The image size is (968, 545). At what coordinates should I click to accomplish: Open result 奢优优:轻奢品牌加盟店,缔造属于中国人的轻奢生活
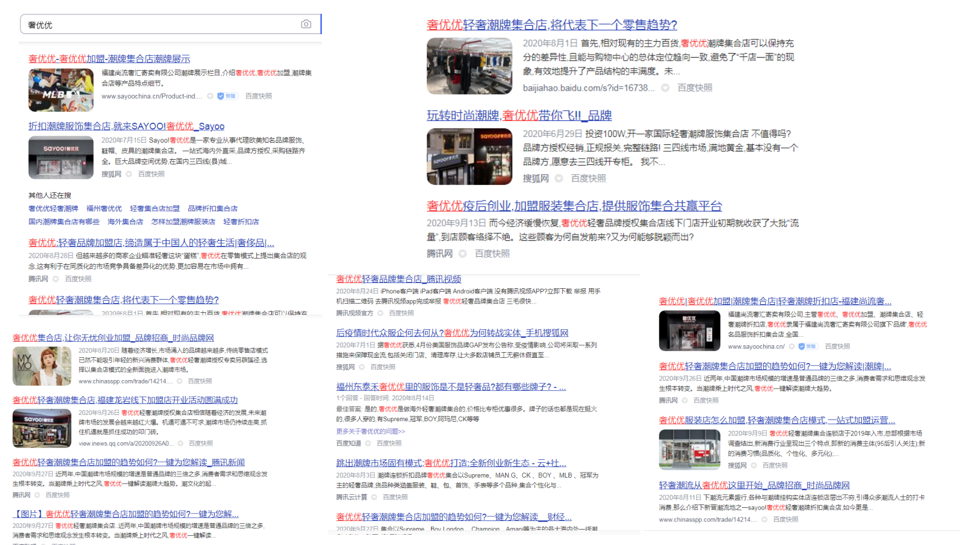pyautogui.click(x=151, y=243)
